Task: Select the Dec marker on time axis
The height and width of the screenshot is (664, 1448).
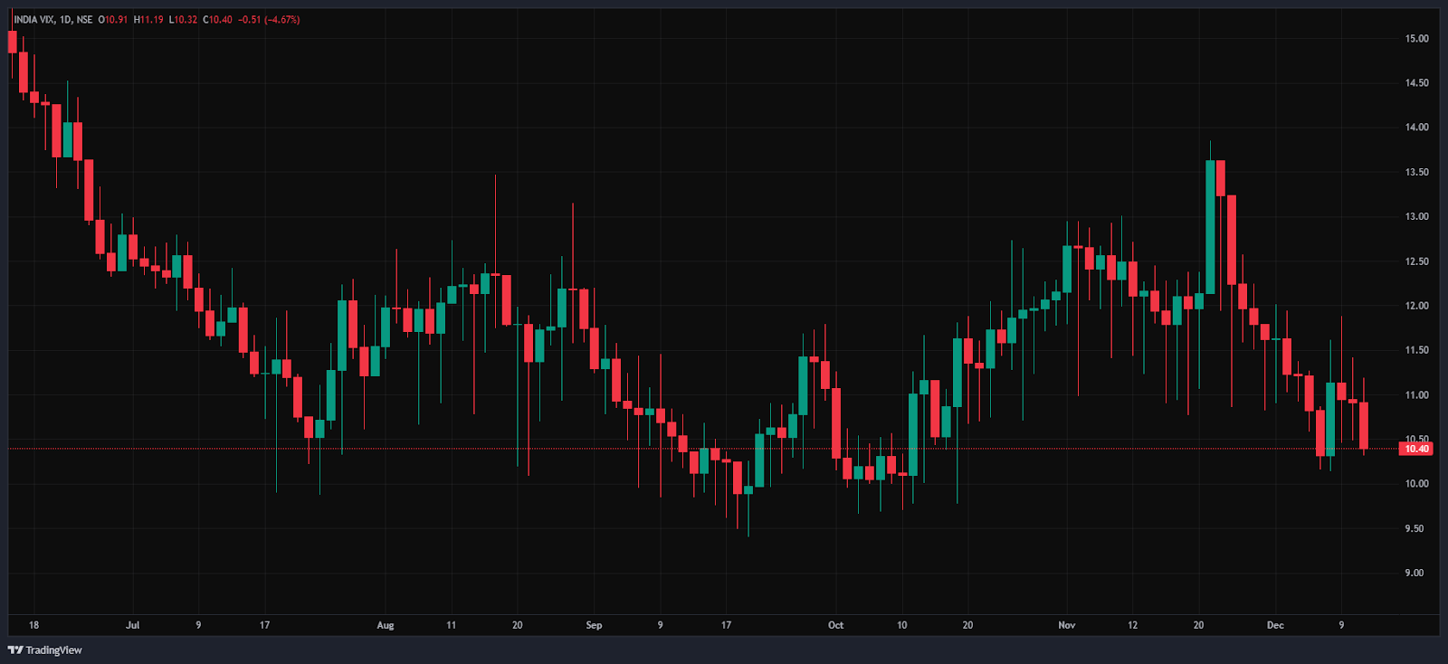Action: pyautogui.click(x=1275, y=625)
